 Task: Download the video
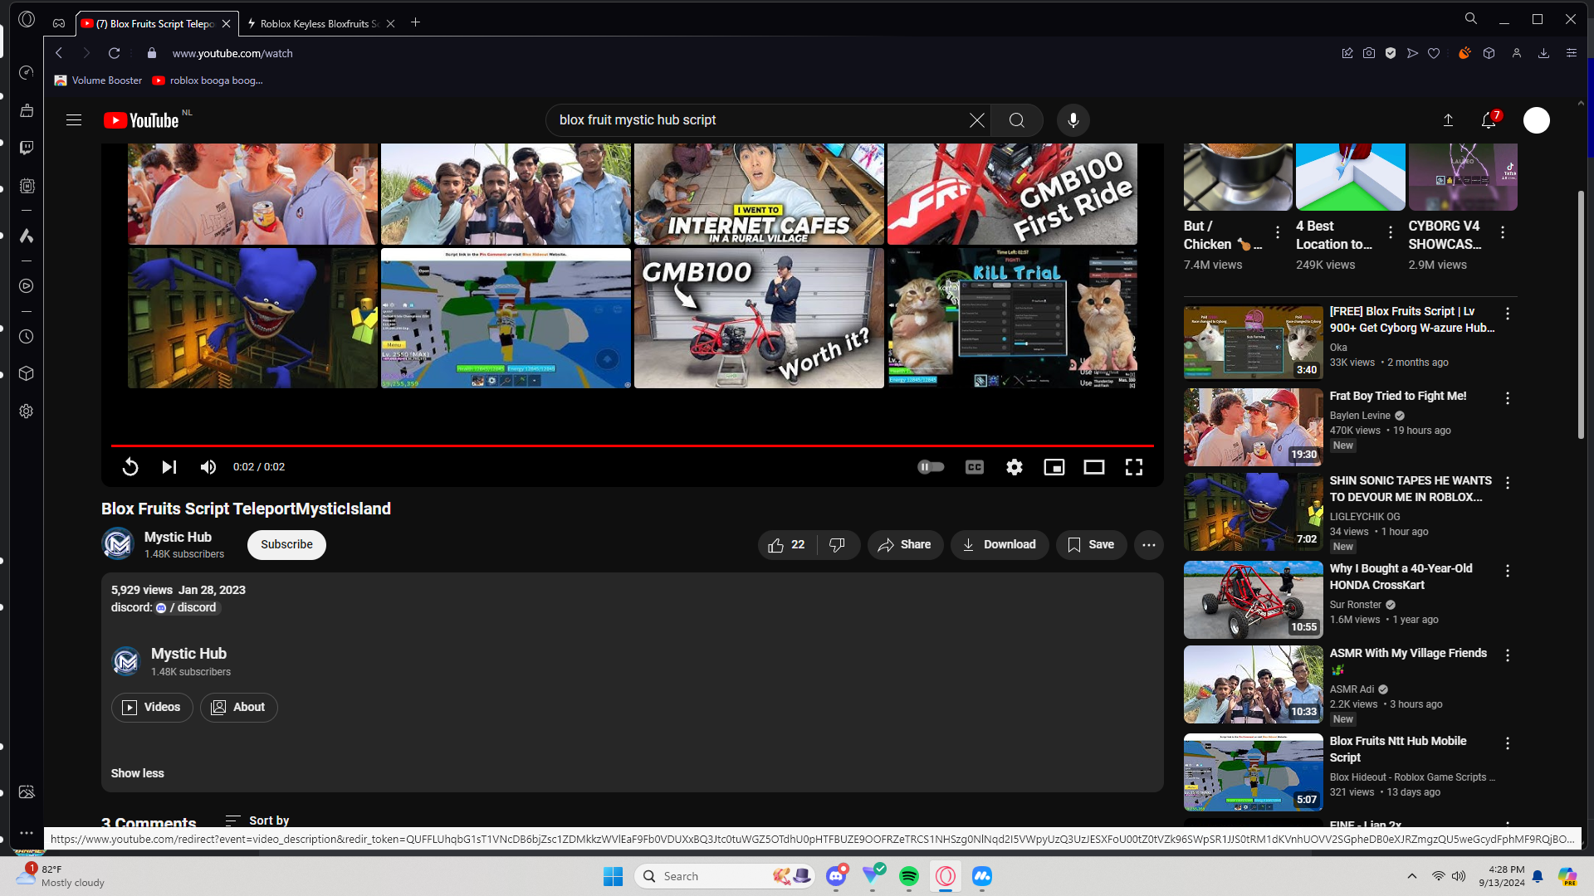tap(1000, 545)
